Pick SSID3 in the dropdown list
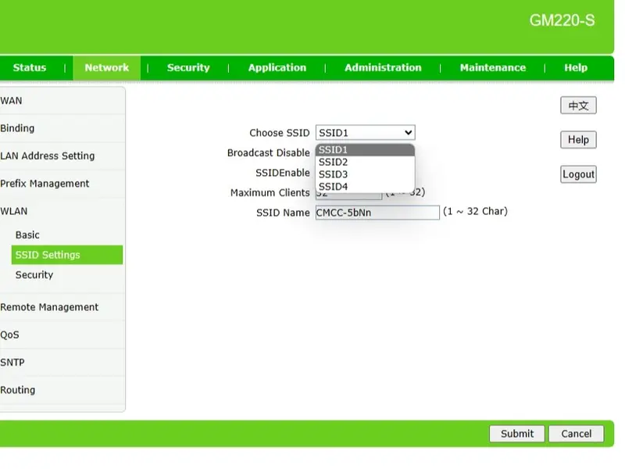 [x=365, y=174]
